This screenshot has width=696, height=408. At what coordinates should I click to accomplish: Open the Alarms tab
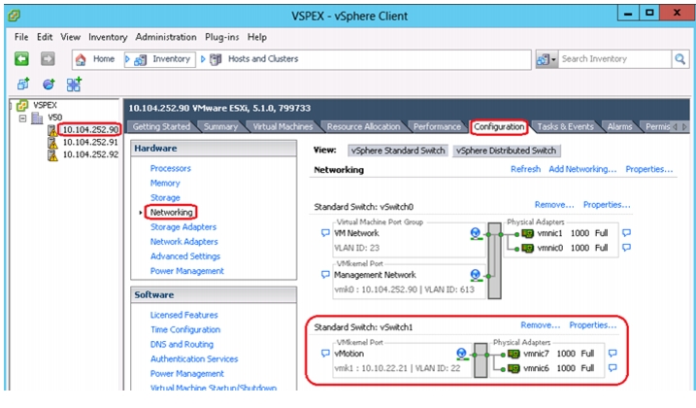coord(619,127)
